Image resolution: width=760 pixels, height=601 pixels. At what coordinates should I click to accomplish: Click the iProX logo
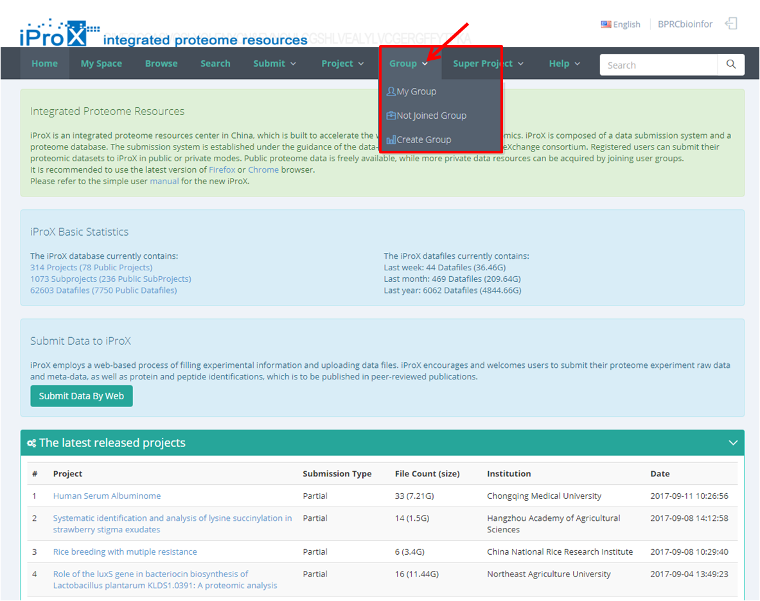point(60,33)
